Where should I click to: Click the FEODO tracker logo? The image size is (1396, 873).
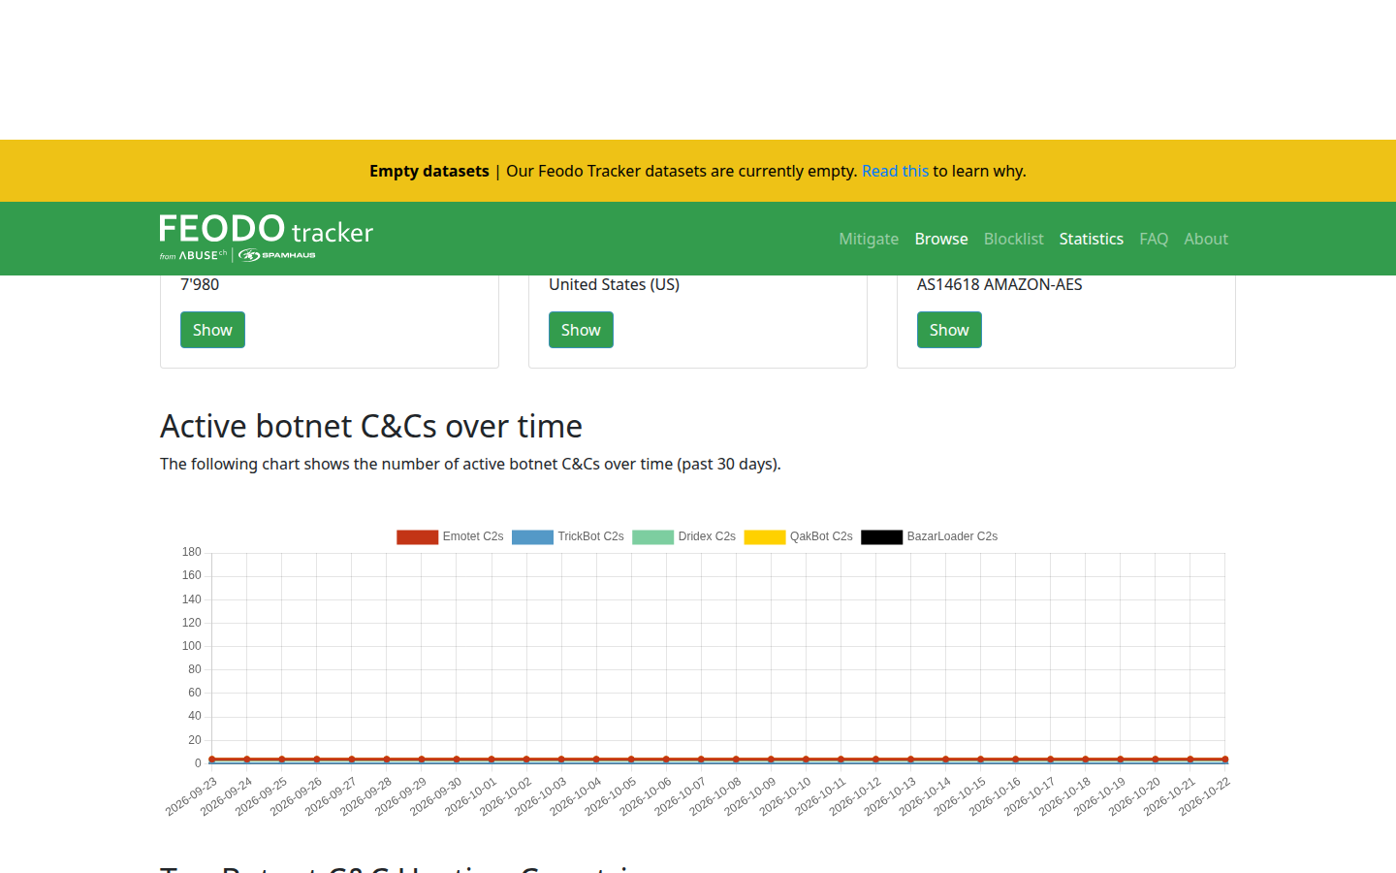coord(267,238)
